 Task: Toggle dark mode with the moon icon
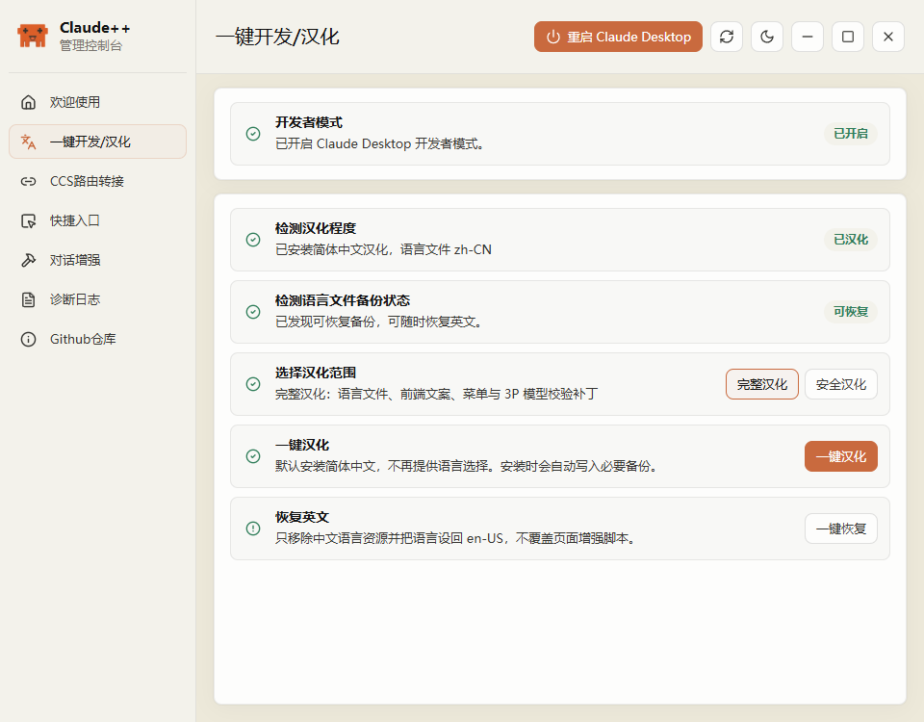point(767,37)
